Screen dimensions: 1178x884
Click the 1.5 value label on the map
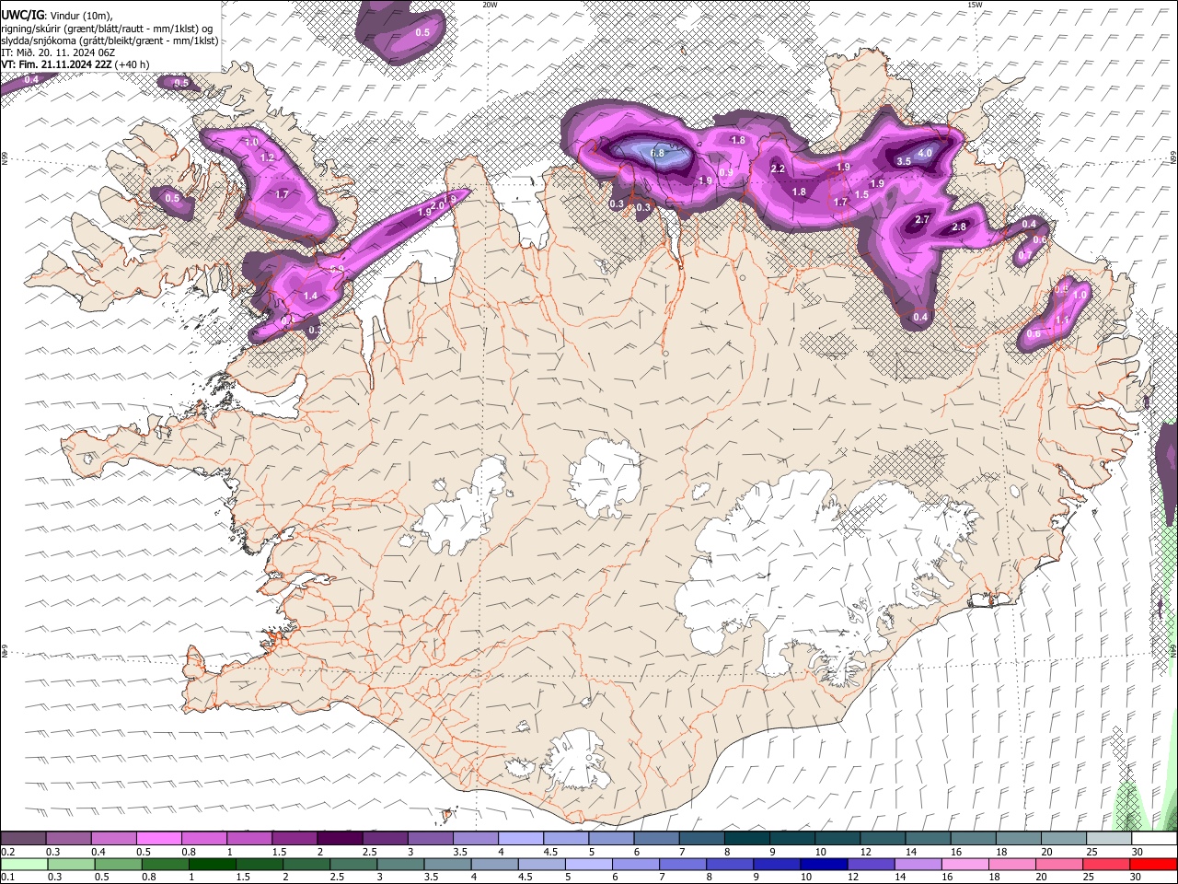(861, 194)
